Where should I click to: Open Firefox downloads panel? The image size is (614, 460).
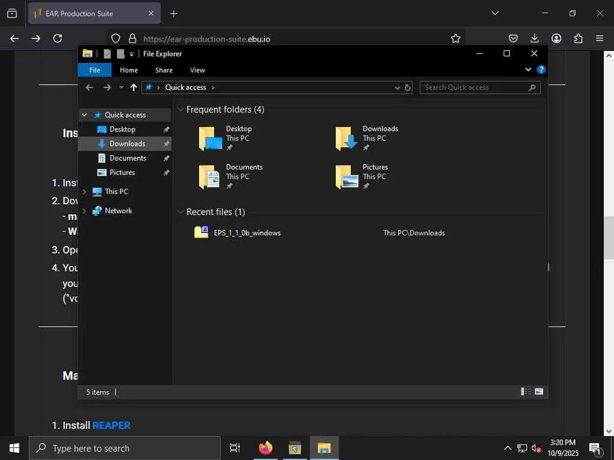click(534, 38)
